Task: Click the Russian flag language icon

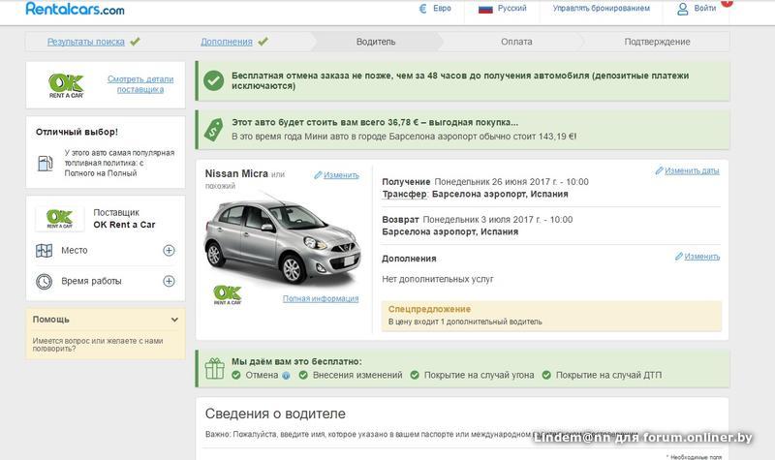Action: point(485,9)
